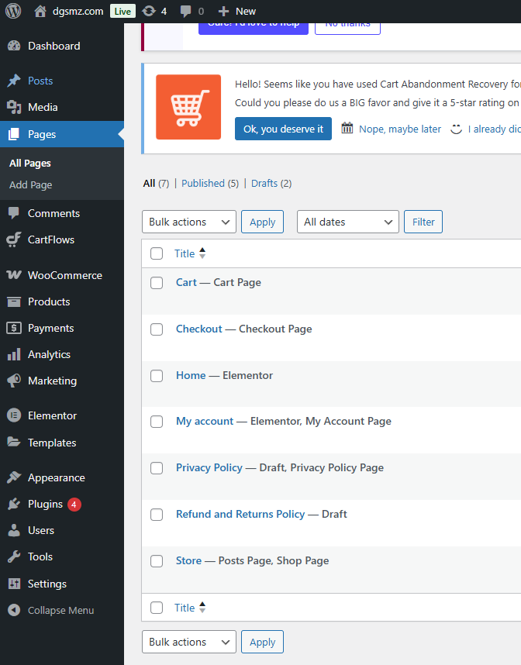The width and height of the screenshot is (521, 665).
Task: Open the Refund and Returns Policy page link
Action: (240, 514)
